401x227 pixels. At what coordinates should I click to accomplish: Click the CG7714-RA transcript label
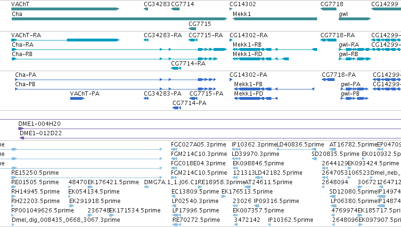tap(188, 64)
